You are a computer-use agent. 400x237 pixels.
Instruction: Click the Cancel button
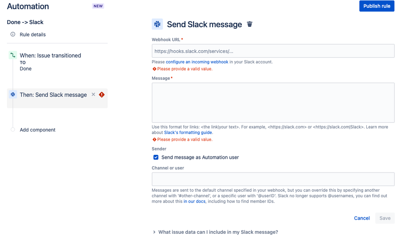point(362,218)
